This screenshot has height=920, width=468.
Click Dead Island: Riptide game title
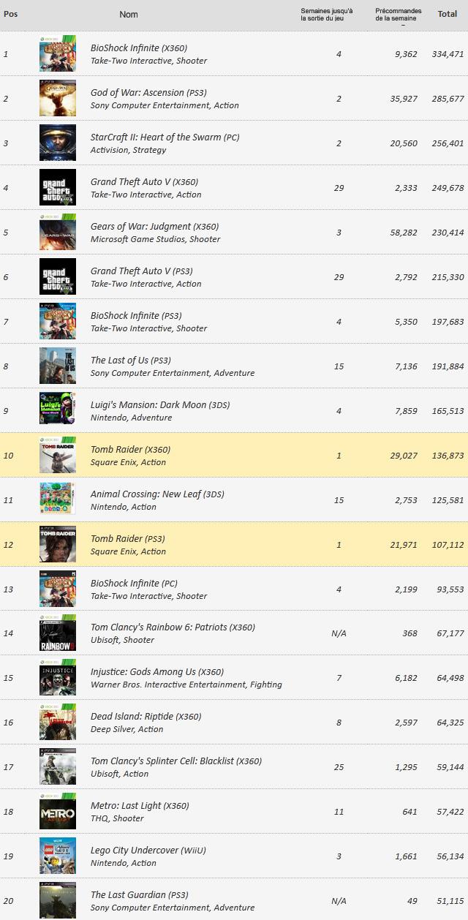pos(146,717)
